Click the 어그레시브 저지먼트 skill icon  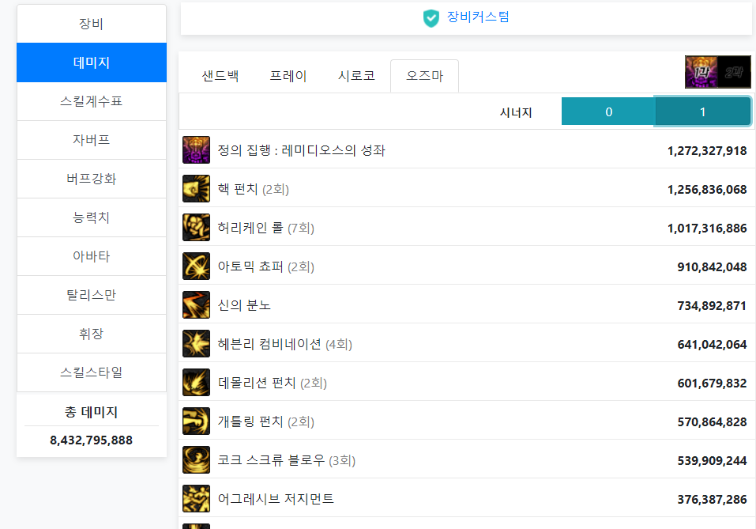[x=196, y=499]
